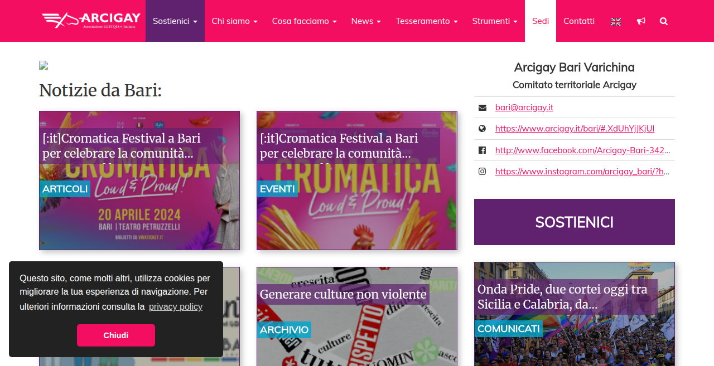Image resolution: width=714 pixels, height=366 pixels.
Task: Expand the Strumenti dropdown menu
Action: pos(495,21)
